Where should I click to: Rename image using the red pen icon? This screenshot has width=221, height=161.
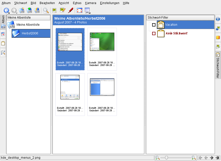pos(71,10)
